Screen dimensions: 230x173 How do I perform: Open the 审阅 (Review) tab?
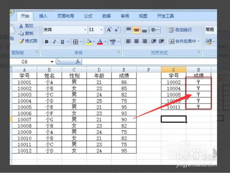click(x=125, y=16)
